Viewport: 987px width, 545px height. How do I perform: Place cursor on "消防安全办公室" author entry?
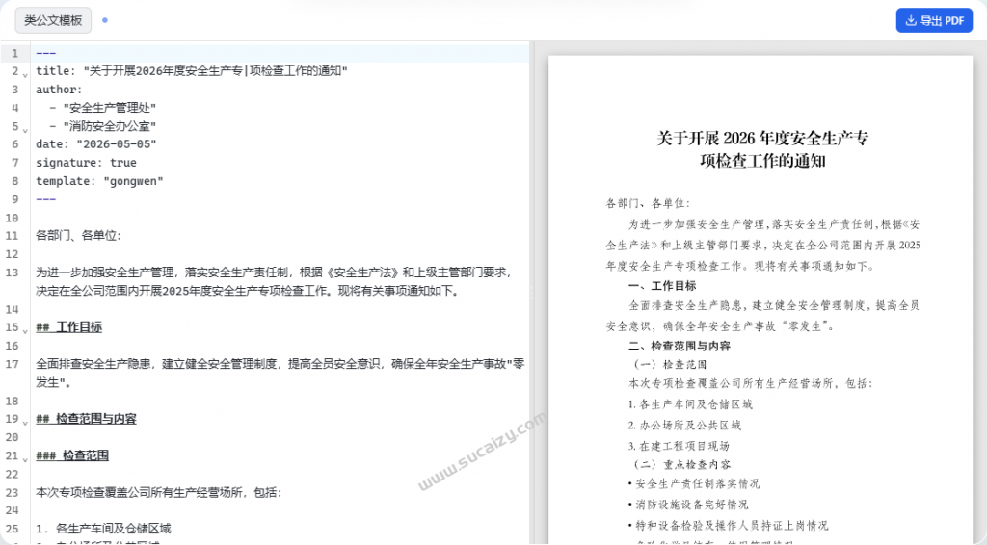(x=109, y=126)
